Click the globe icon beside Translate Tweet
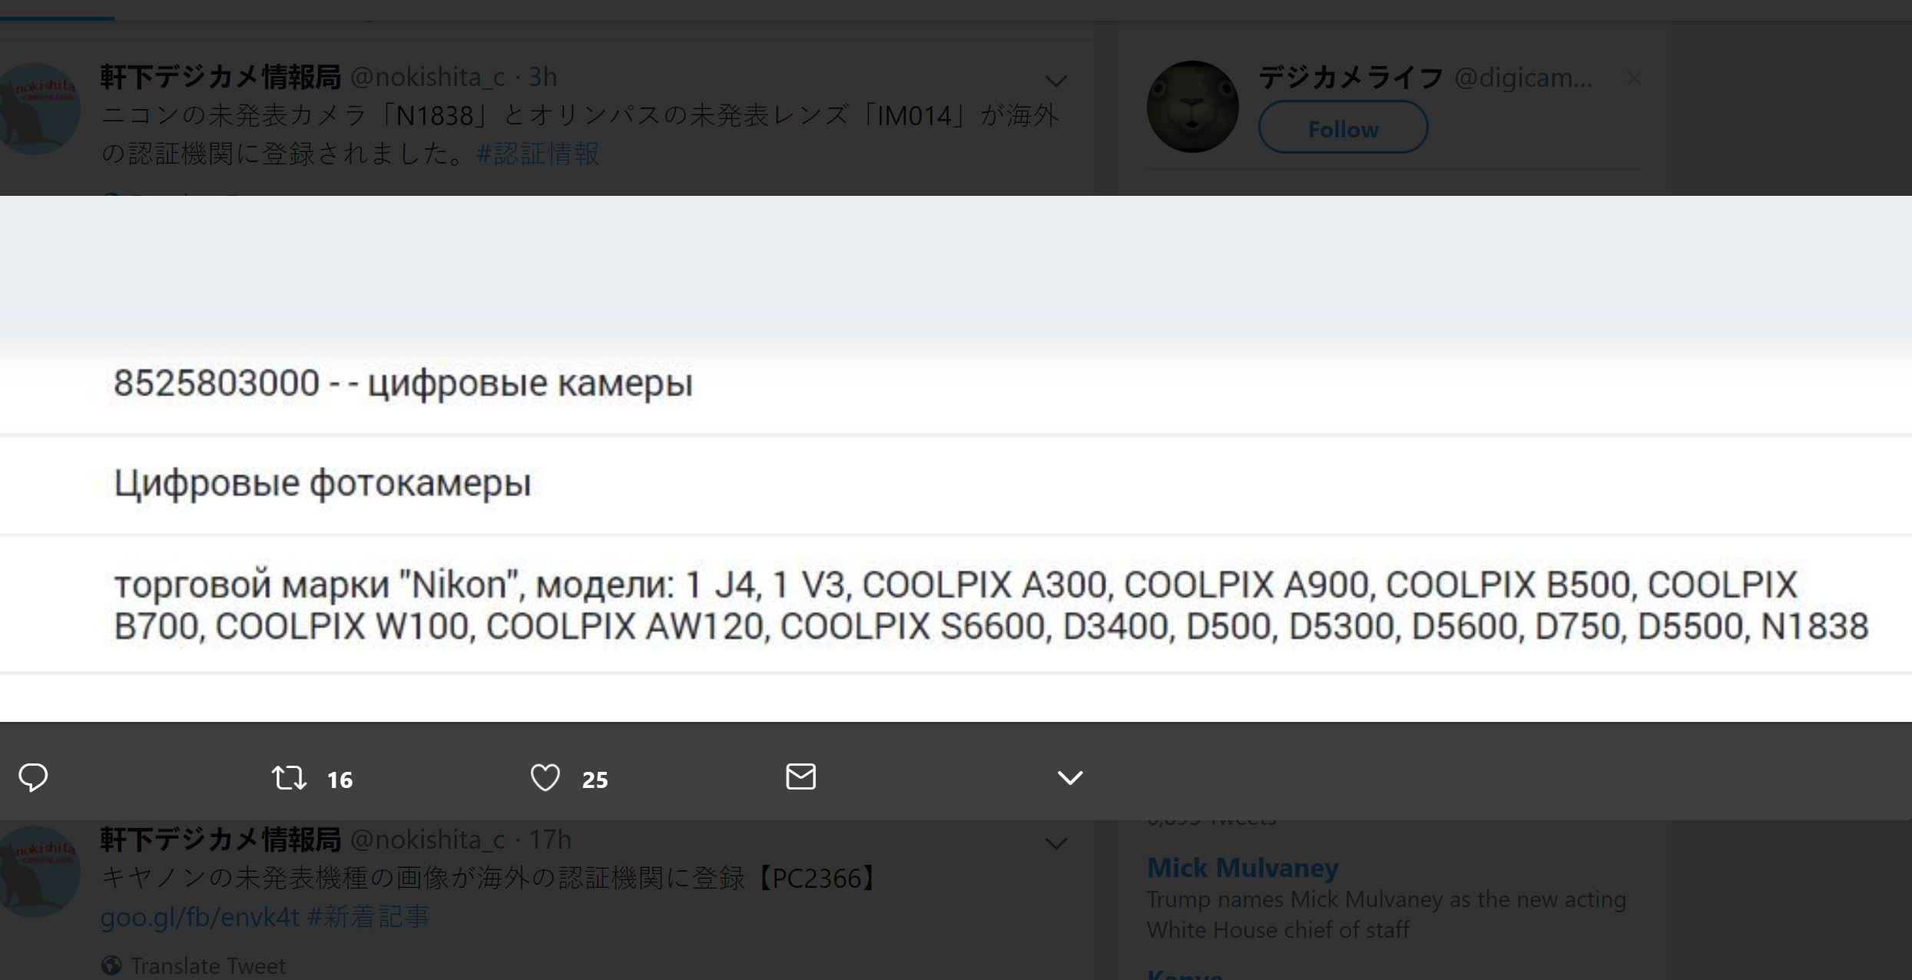The image size is (1912, 980). click(x=111, y=965)
